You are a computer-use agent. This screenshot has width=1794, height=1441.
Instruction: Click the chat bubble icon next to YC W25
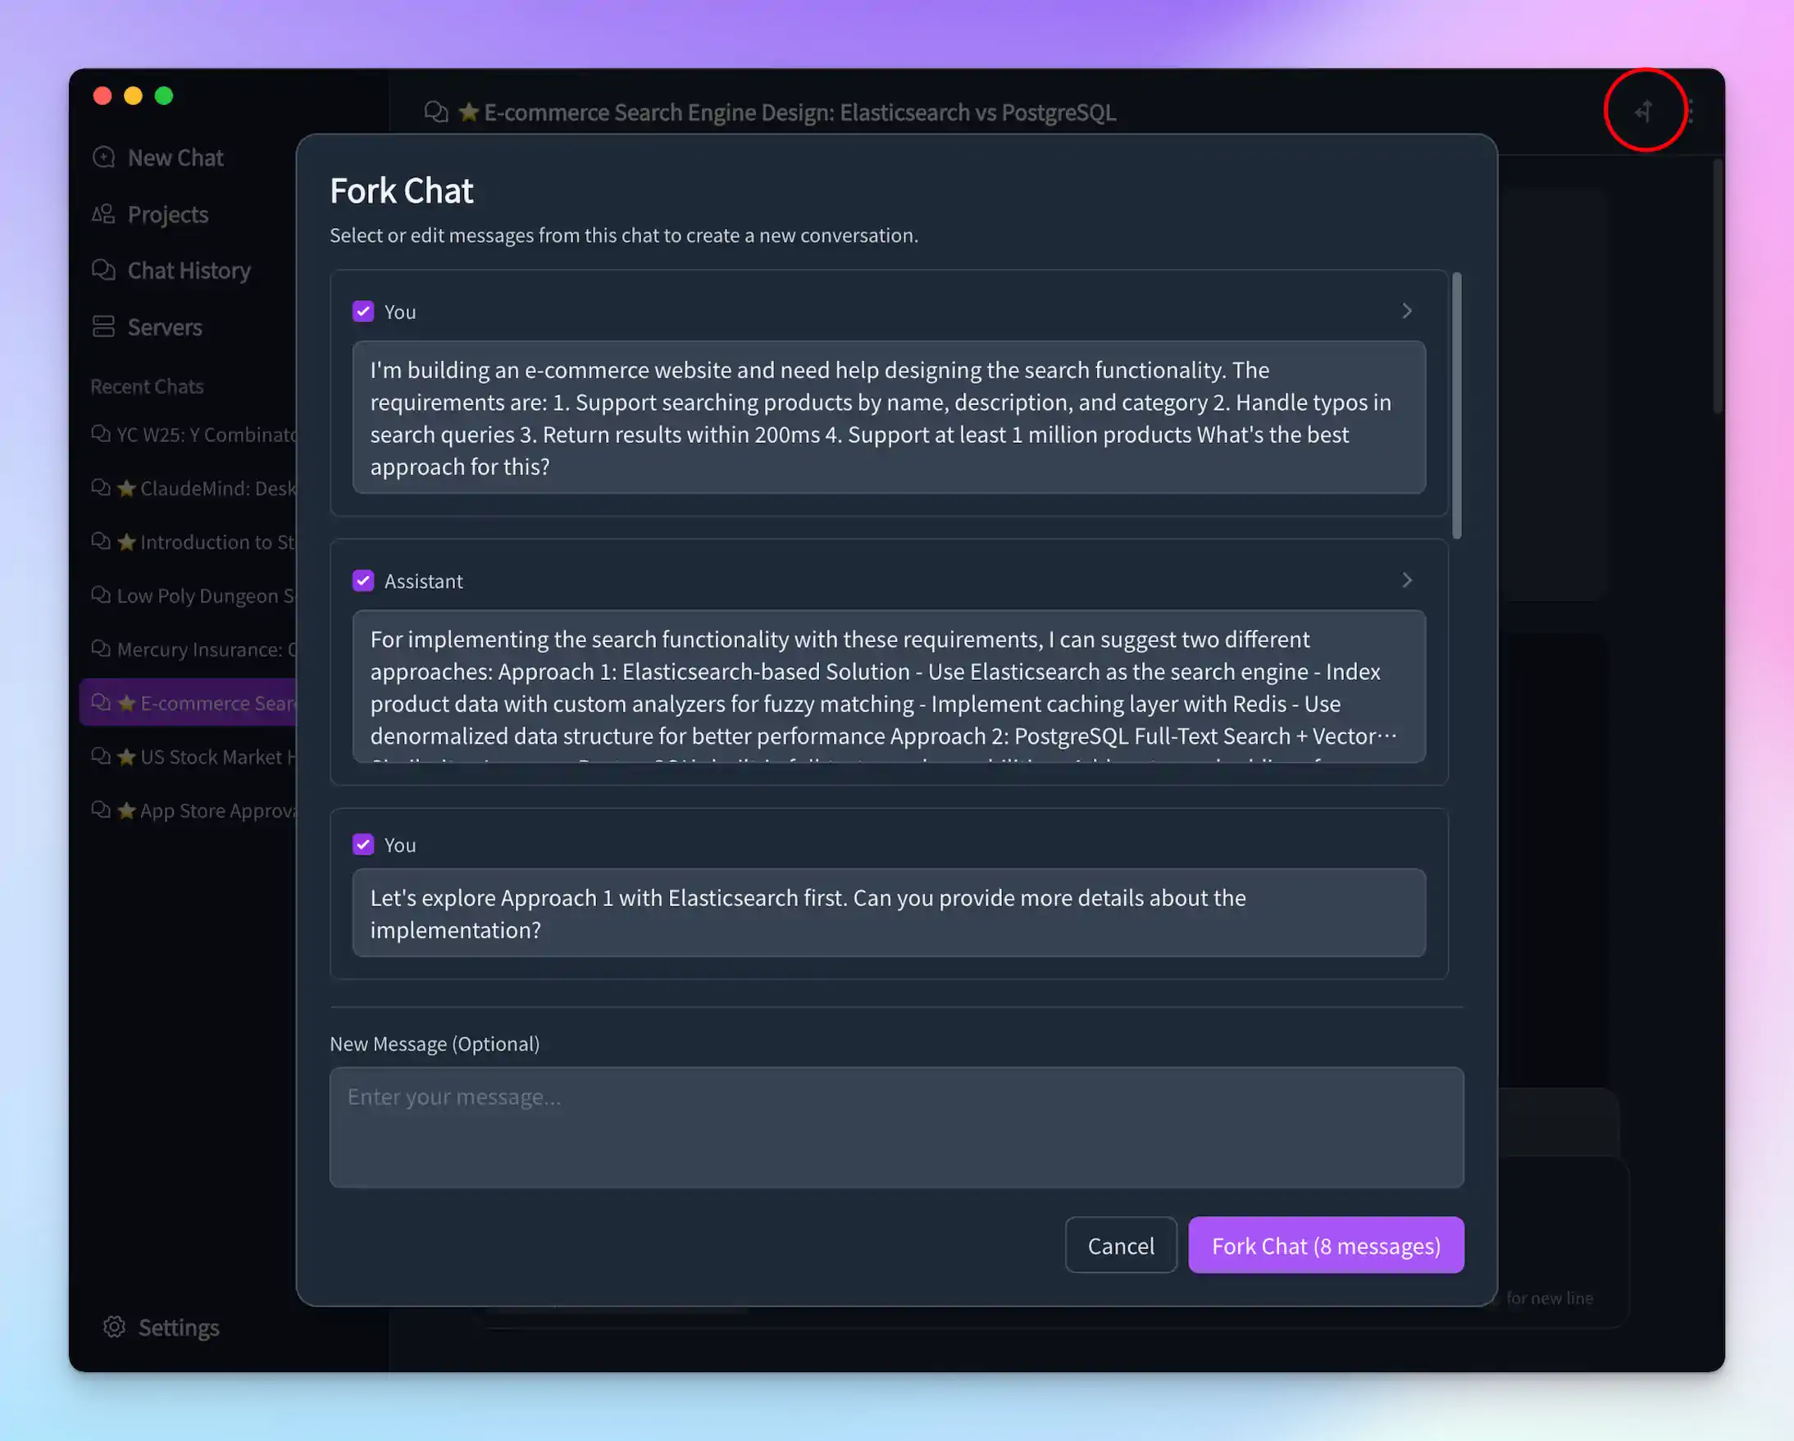pyautogui.click(x=101, y=434)
